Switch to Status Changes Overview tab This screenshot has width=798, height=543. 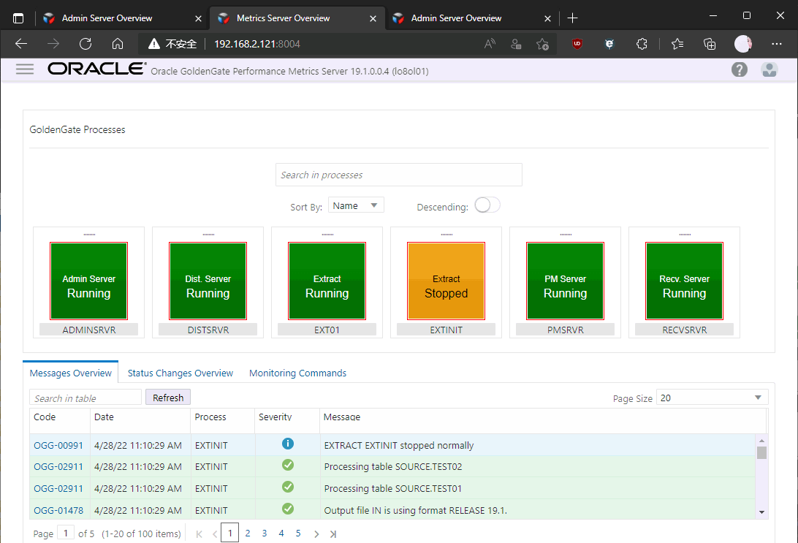180,373
